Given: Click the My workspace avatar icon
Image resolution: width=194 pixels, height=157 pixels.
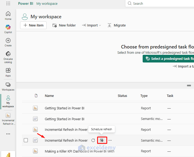Looking at the screenshot, I should coord(25,17).
